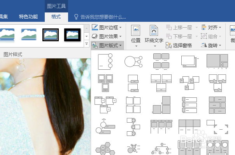Apply the reflected picture style thumbnail
This screenshot has height=155, width=235.
[7, 35]
